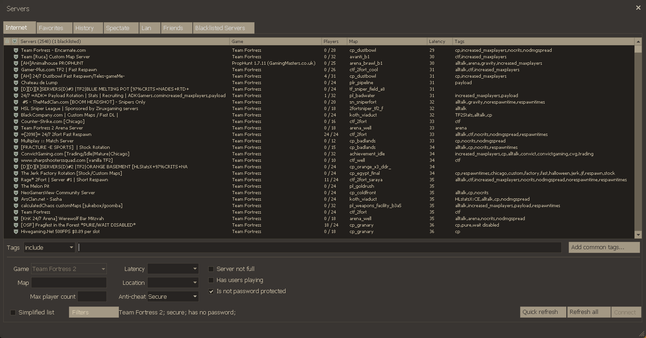646x338 pixels.
Task: Switch to the Favorites tab
Action: (x=53, y=28)
